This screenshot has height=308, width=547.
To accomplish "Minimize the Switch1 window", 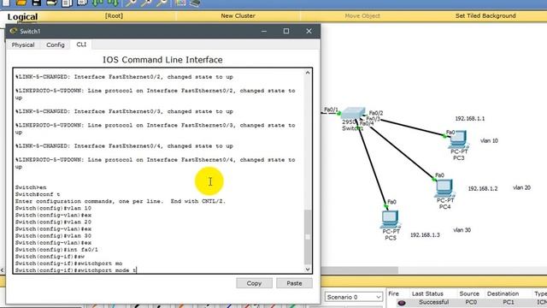I will pos(264,31).
